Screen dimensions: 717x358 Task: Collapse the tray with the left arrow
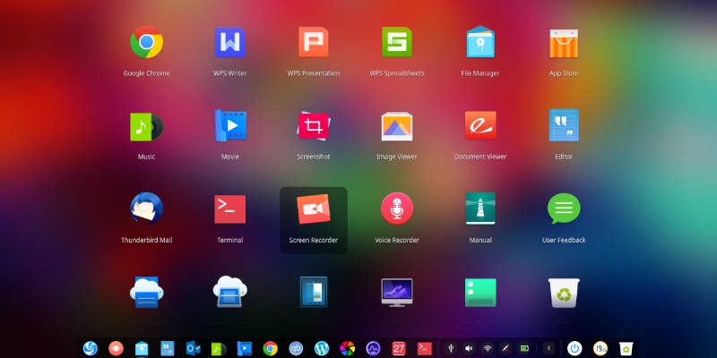tap(549, 348)
